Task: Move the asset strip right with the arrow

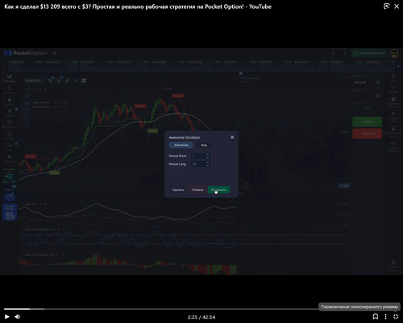Action: tap(398, 65)
